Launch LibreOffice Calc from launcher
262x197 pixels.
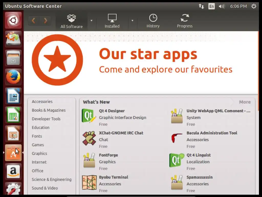[13, 115]
